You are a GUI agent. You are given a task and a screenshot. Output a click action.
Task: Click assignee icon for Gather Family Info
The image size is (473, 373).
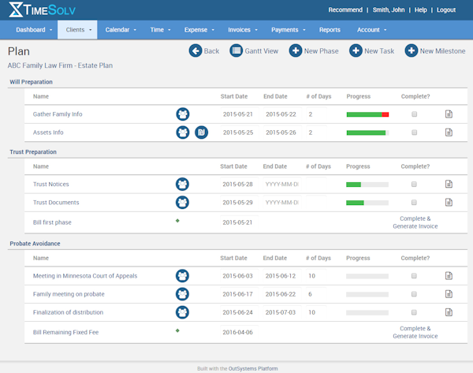(183, 114)
